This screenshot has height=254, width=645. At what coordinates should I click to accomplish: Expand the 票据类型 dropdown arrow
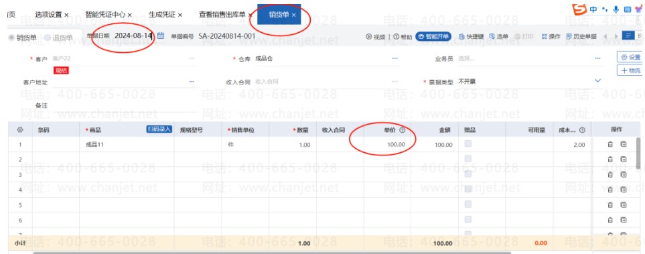(x=597, y=80)
